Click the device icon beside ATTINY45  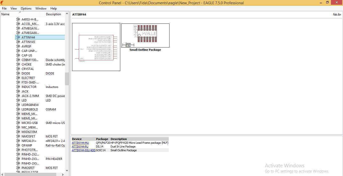tap(18, 42)
